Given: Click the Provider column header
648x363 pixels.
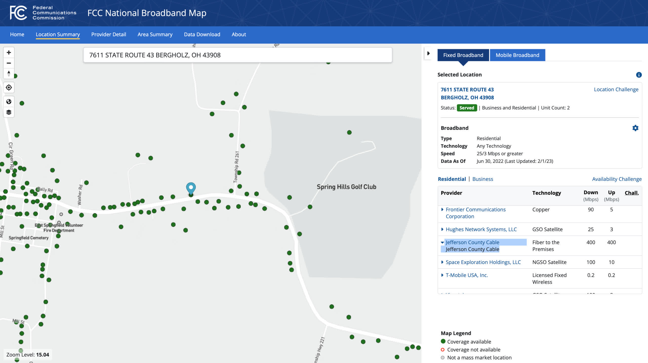Looking at the screenshot, I should (451, 193).
